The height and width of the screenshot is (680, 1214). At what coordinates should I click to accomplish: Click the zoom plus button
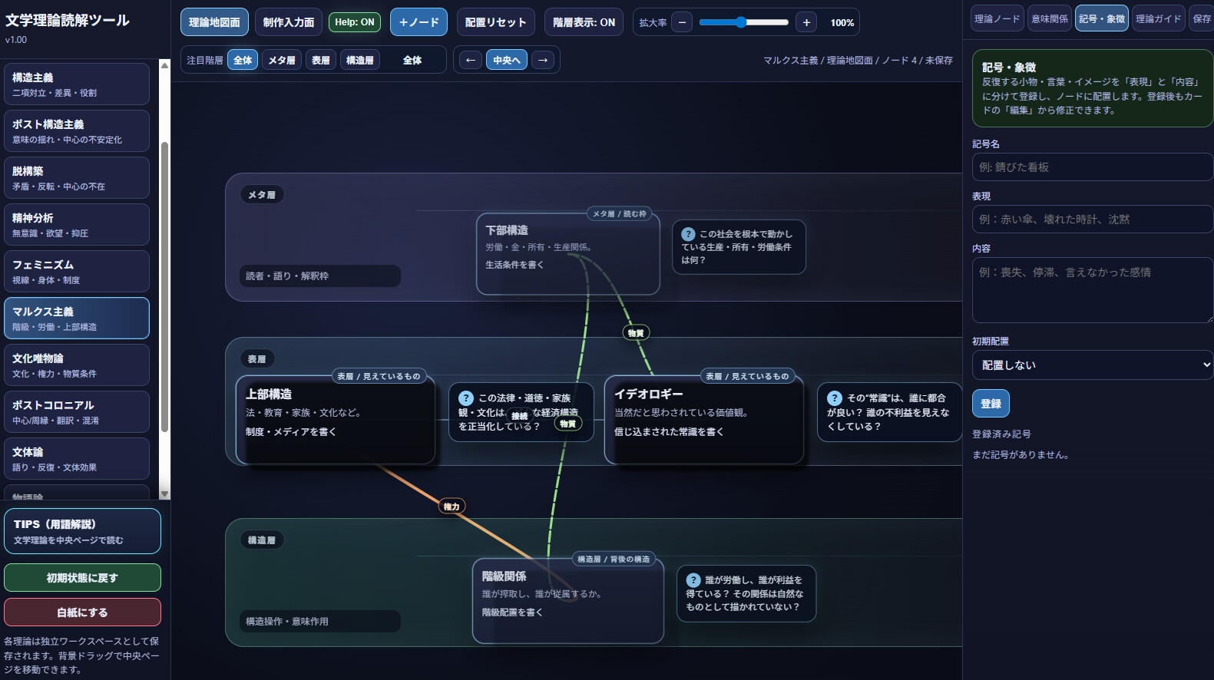click(806, 22)
